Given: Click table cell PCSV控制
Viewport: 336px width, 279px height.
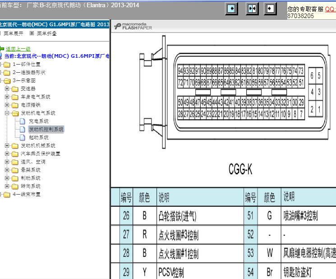Looking at the screenshot, I should (171, 272).
